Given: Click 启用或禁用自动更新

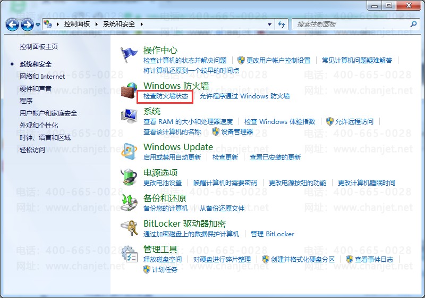Looking at the screenshot, I should click(x=172, y=158).
